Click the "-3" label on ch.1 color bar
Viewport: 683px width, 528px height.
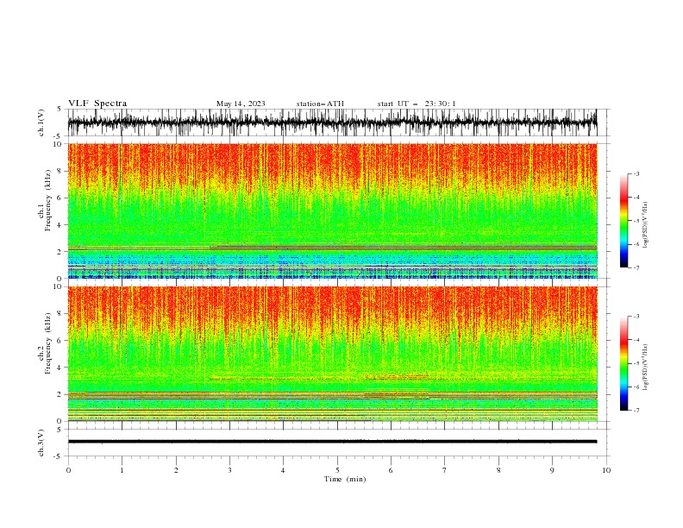(x=636, y=173)
